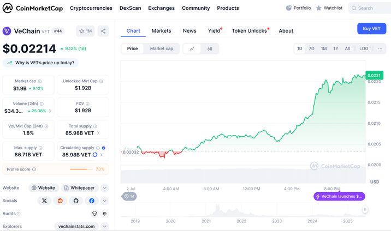Viewport: 391px width, 231px height.
Task: Open Total supply details arrow
Action: point(98,133)
